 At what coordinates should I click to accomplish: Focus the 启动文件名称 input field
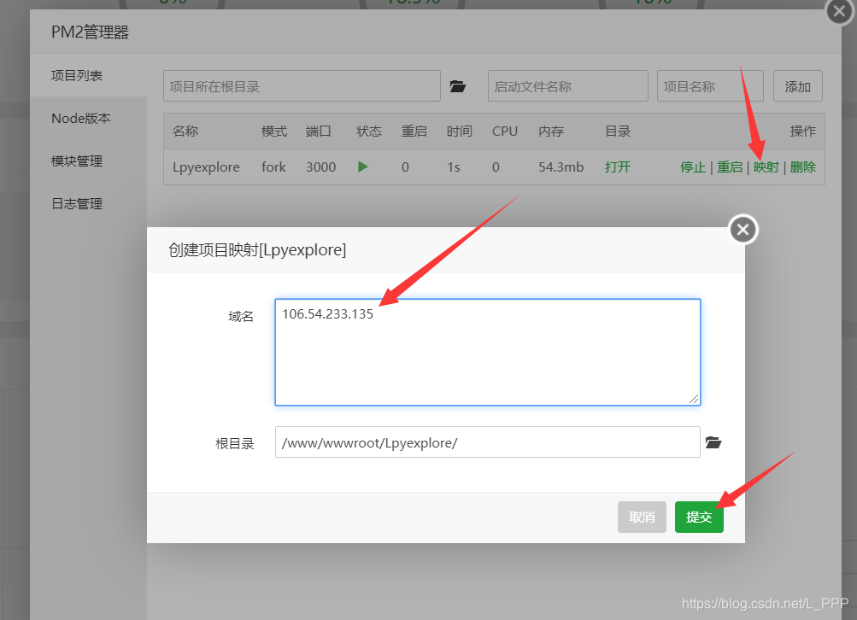[568, 86]
